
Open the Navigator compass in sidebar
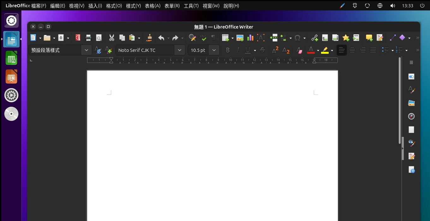[411, 116]
